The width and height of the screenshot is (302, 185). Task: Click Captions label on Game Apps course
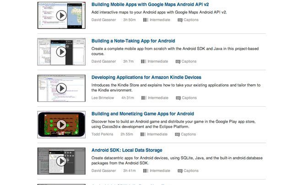coord(188,134)
